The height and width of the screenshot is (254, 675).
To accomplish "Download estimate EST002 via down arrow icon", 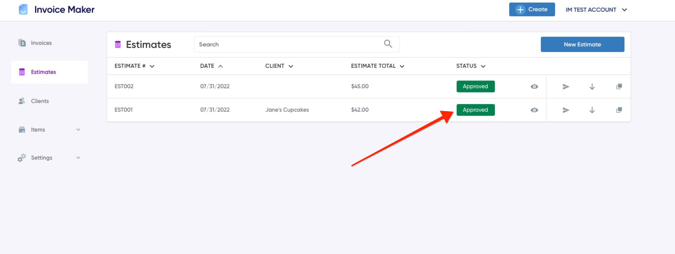I will pyautogui.click(x=592, y=87).
